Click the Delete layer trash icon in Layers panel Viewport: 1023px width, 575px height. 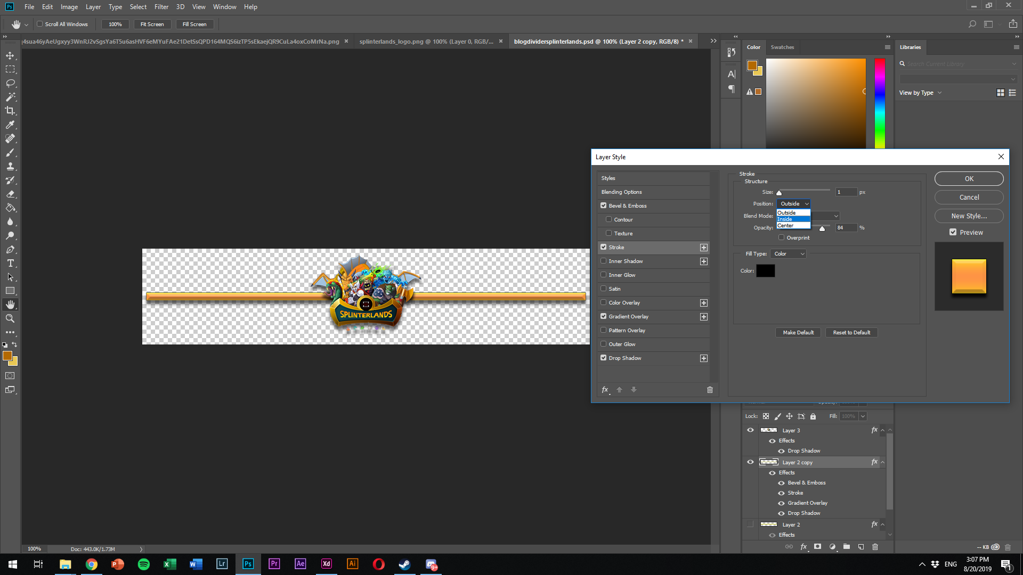(x=875, y=547)
